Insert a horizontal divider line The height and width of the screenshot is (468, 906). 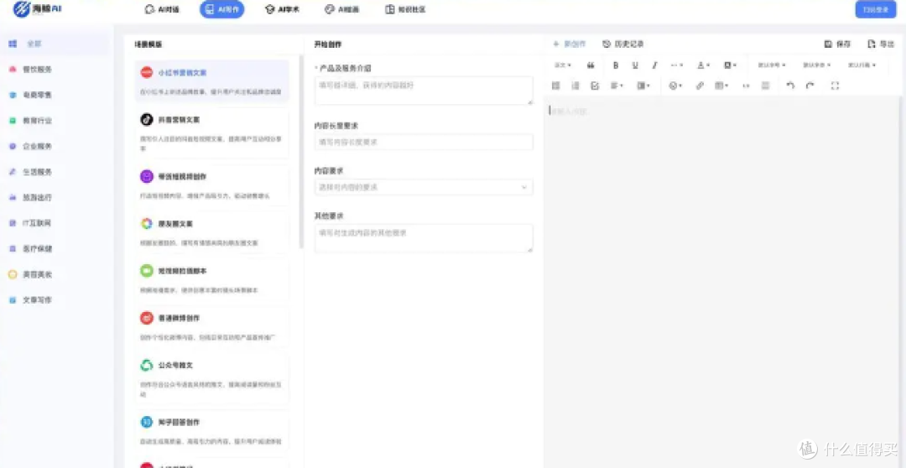[766, 86]
